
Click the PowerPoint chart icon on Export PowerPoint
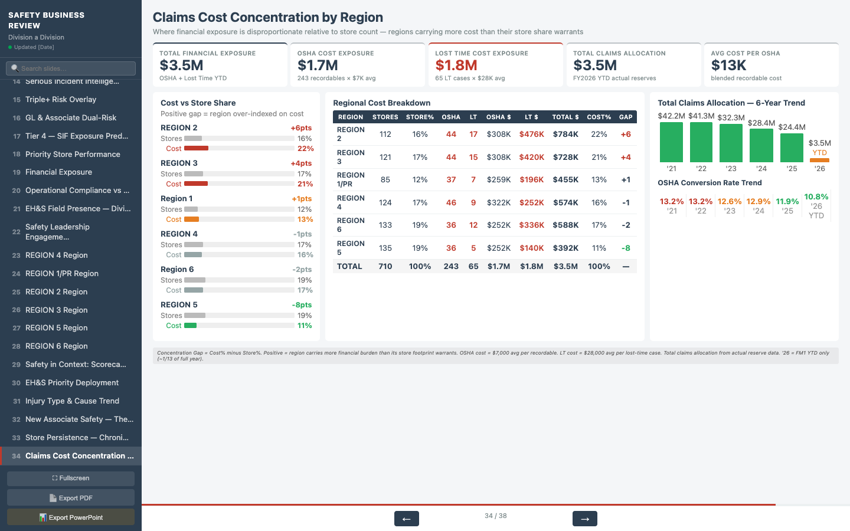click(x=42, y=517)
